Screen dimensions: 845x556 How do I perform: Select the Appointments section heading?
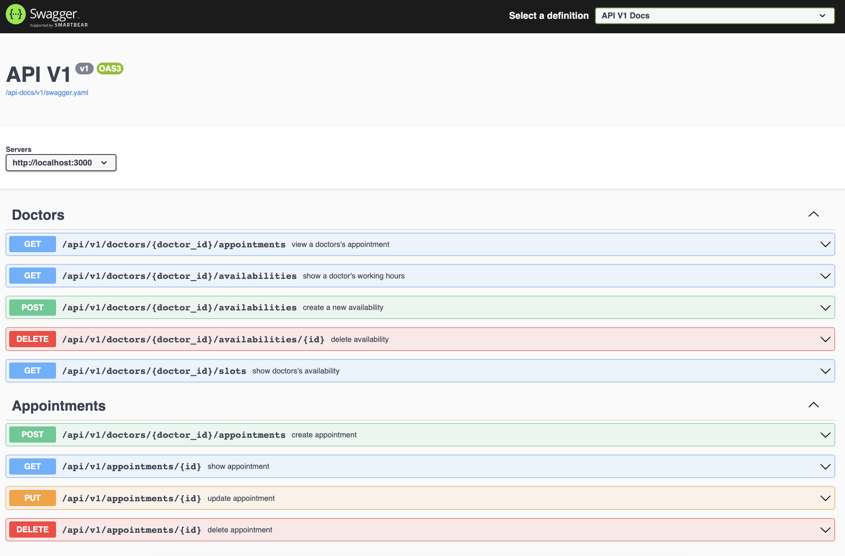pos(59,406)
